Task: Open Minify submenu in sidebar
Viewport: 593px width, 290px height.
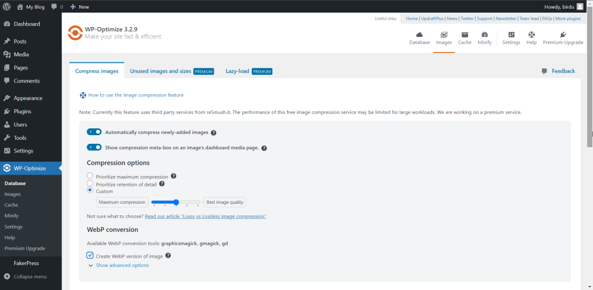Action: pyautogui.click(x=12, y=215)
